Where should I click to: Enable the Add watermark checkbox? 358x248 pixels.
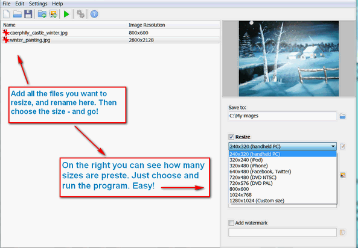pos(231,223)
